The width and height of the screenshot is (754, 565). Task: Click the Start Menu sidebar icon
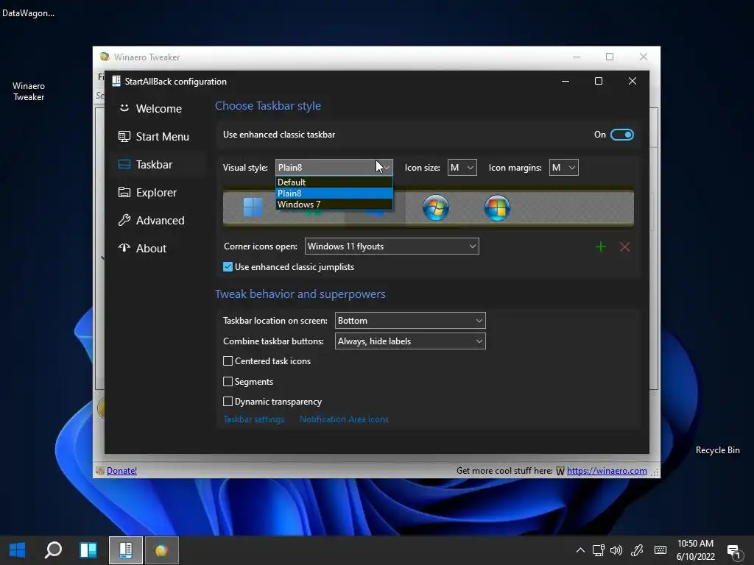pos(124,136)
